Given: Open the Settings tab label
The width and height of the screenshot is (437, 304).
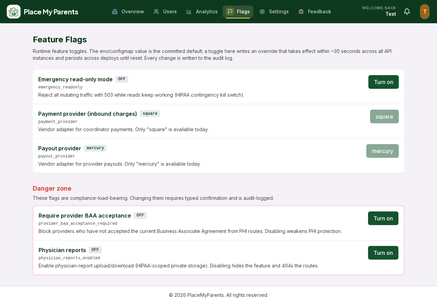Looking at the screenshot, I should point(279,12).
